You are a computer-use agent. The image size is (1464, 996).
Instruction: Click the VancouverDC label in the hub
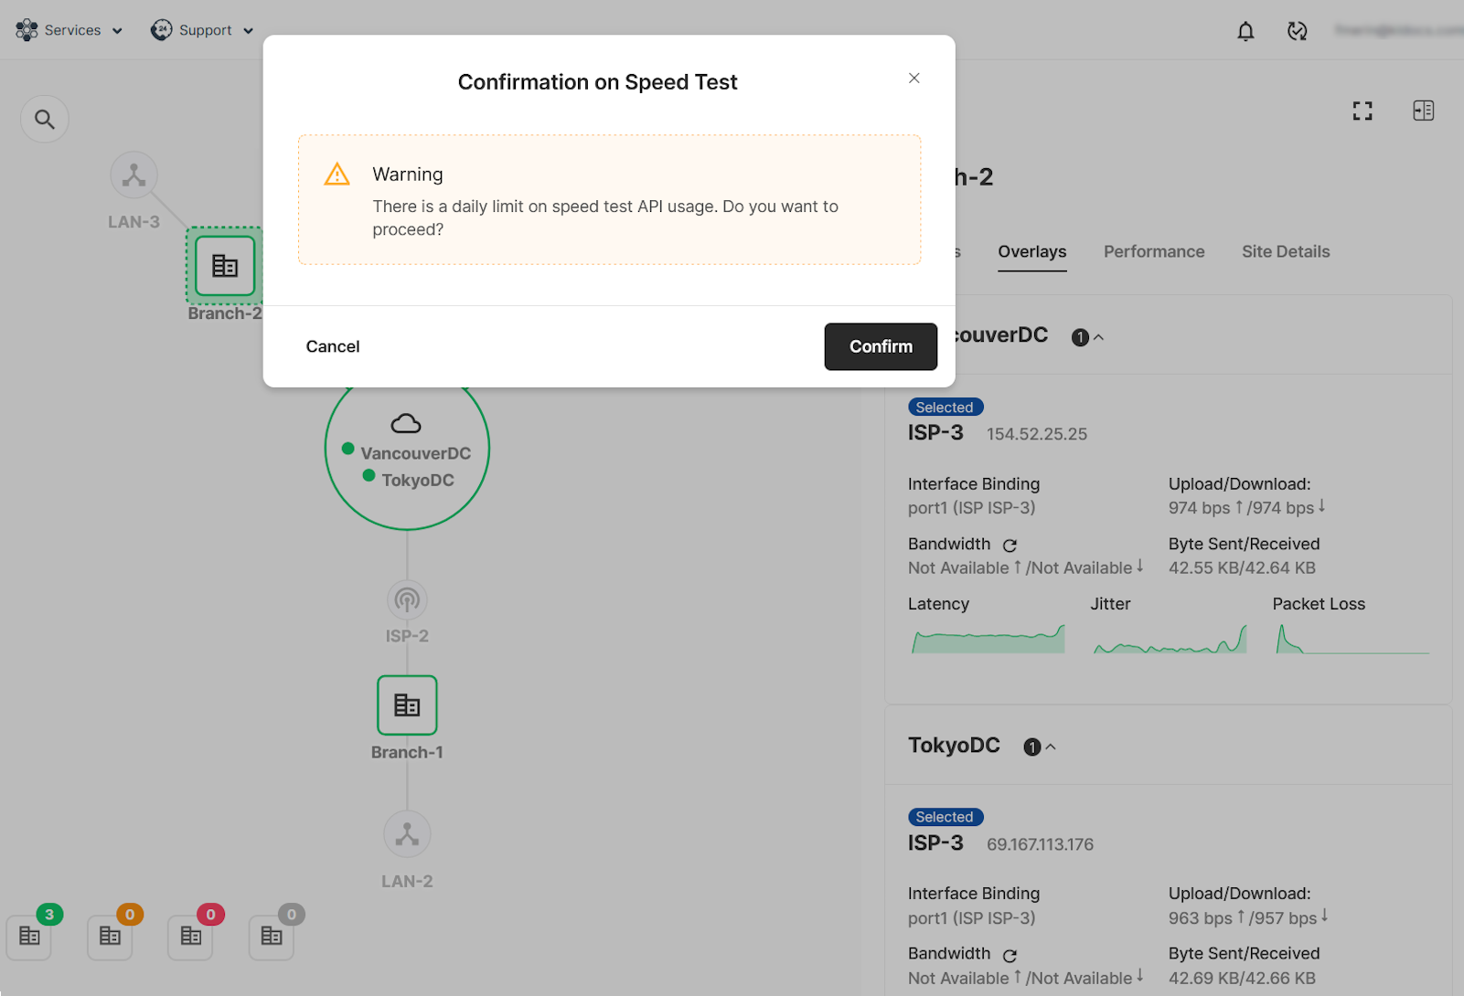[416, 453]
